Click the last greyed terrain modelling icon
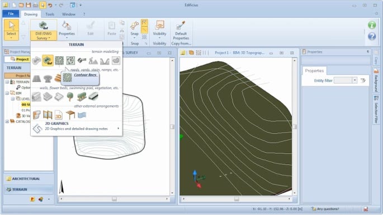This screenshot has height=215, width=383. 116,60
